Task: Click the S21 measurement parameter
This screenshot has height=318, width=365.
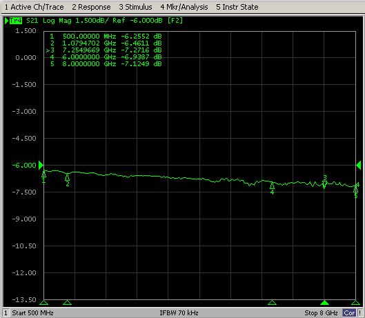Action: 32,21
